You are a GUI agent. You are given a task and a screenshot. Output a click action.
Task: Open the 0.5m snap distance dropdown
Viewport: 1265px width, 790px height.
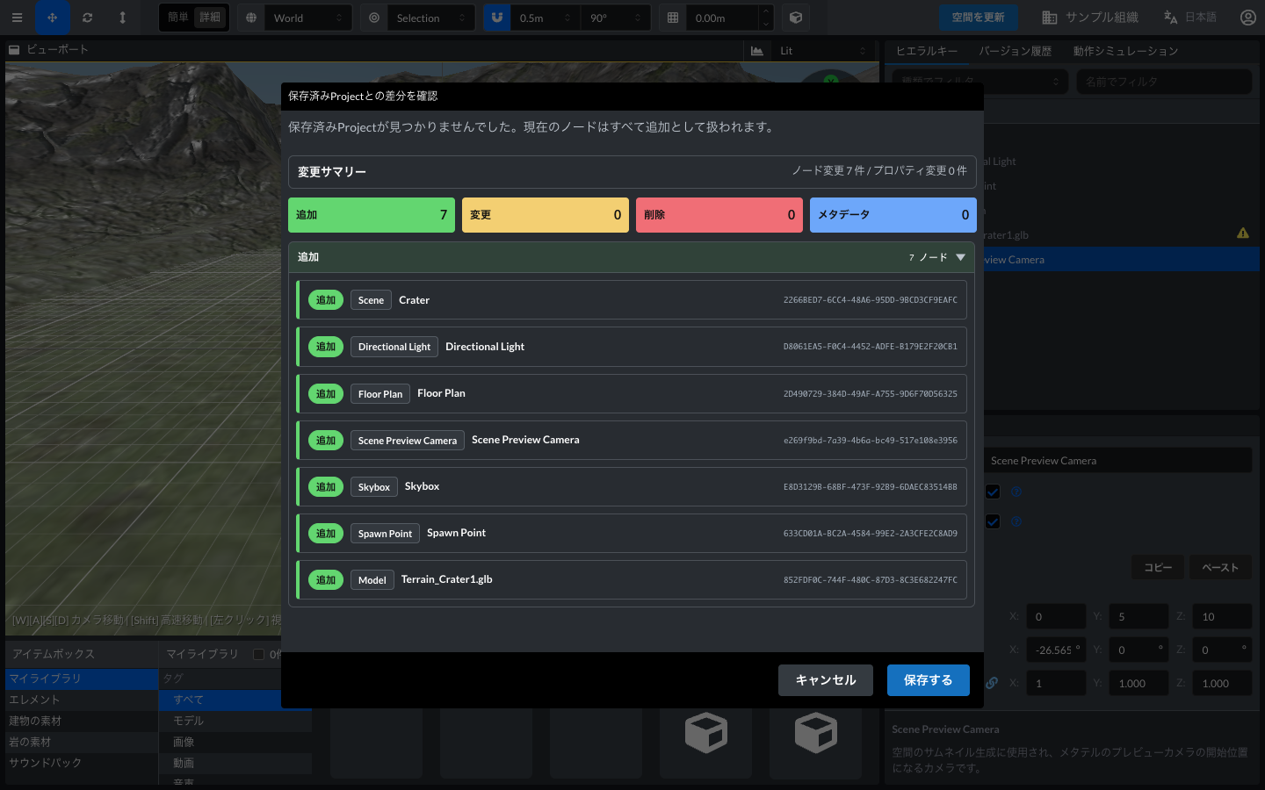(545, 18)
